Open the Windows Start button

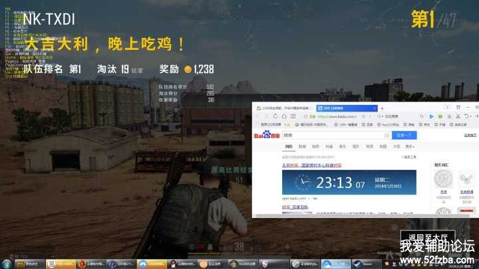point(7,264)
